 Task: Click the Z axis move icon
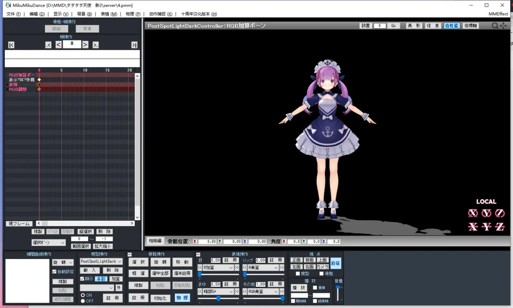500,227
